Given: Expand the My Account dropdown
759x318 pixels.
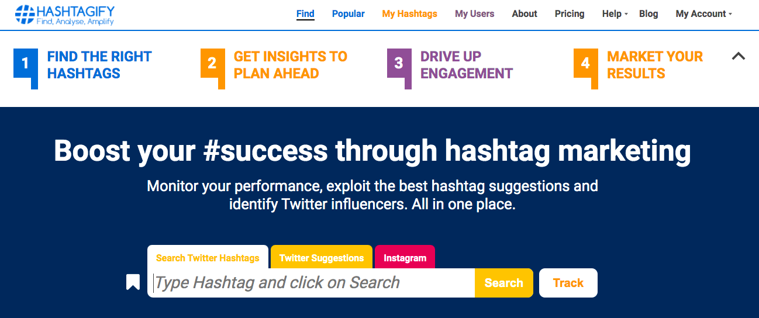Looking at the screenshot, I should [703, 14].
